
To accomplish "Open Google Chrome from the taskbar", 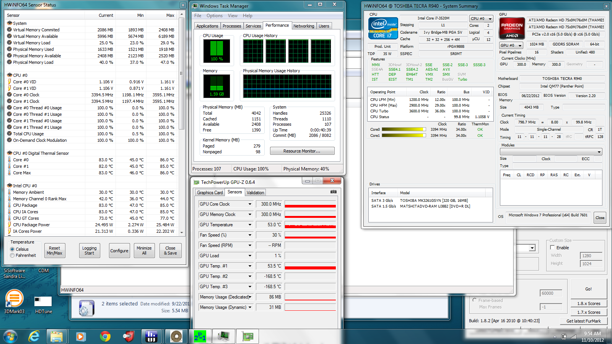I will [x=105, y=336].
